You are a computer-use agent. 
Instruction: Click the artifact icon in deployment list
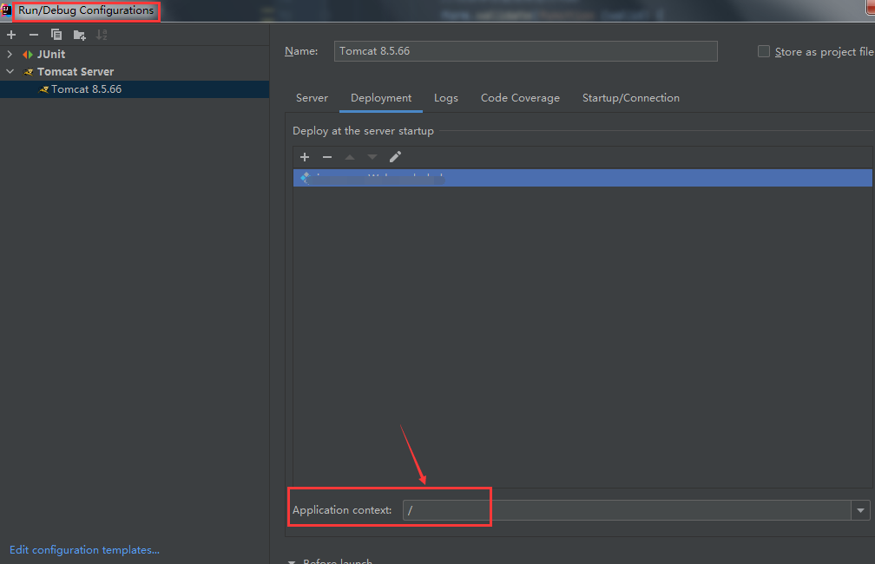pyautogui.click(x=305, y=177)
